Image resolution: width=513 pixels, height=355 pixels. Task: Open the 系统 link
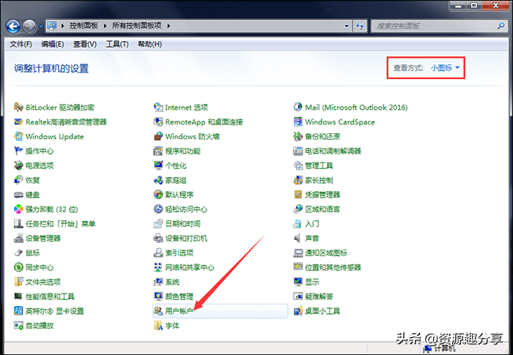tap(172, 282)
